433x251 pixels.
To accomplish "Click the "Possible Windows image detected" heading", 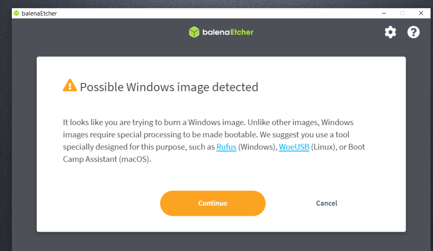I will pos(169,87).
